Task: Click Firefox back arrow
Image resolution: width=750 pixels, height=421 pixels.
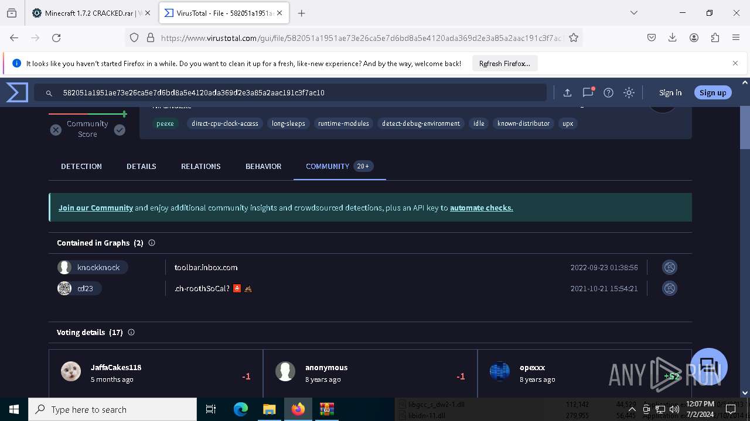Action: 14,37
